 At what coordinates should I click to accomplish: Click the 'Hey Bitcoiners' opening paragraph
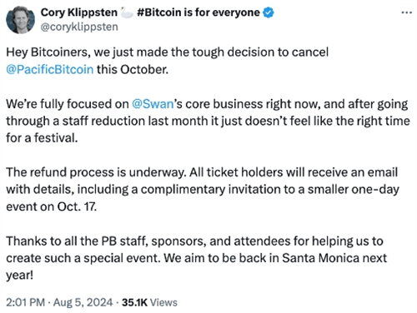(x=167, y=61)
